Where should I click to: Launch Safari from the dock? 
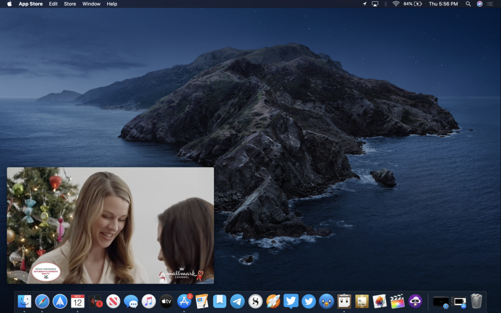[x=42, y=301]
